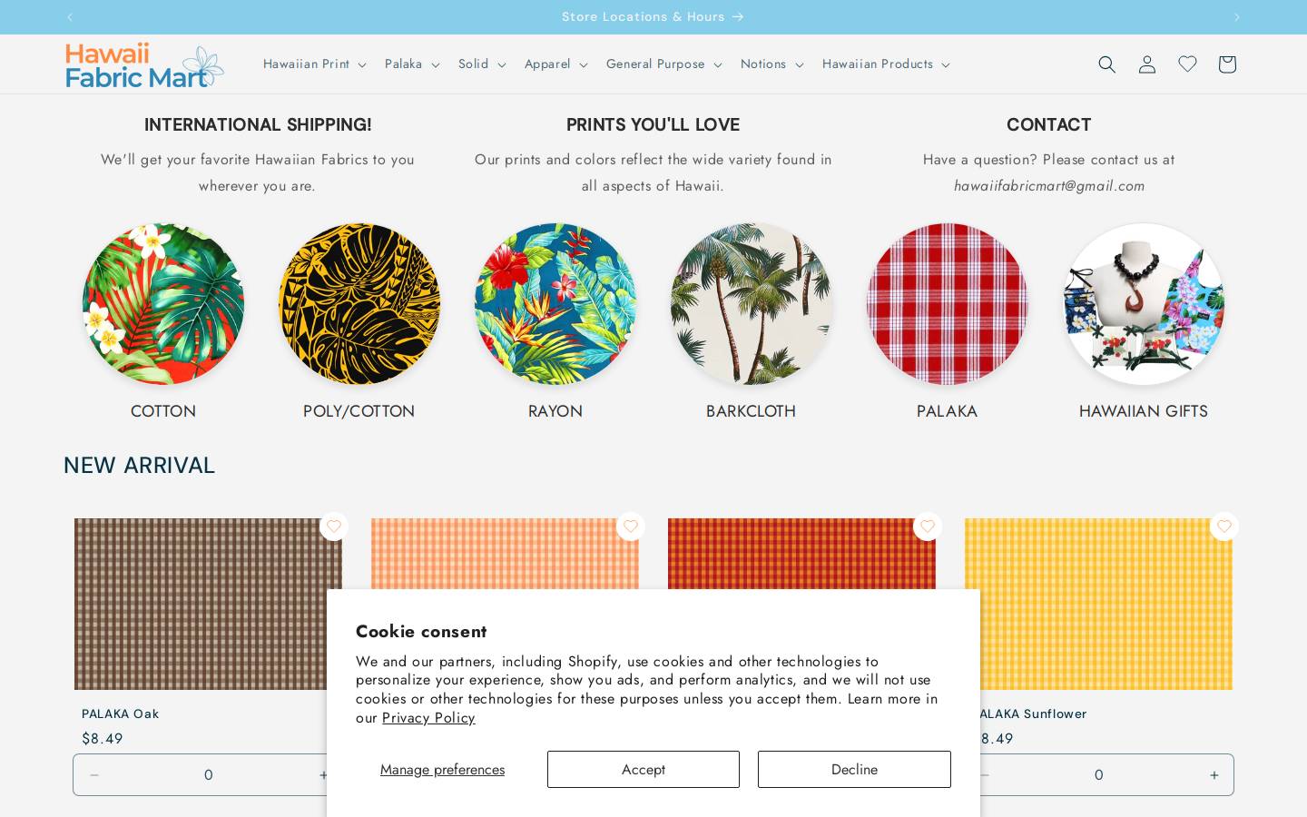Open the Privacy Policy link
The width and height of the screenshot is (1307, 817).
(428, 718)
